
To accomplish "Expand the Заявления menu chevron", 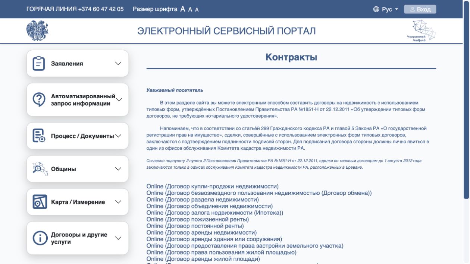I will [x=118, y=63].
